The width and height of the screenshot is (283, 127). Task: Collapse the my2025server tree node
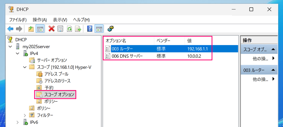10,47
